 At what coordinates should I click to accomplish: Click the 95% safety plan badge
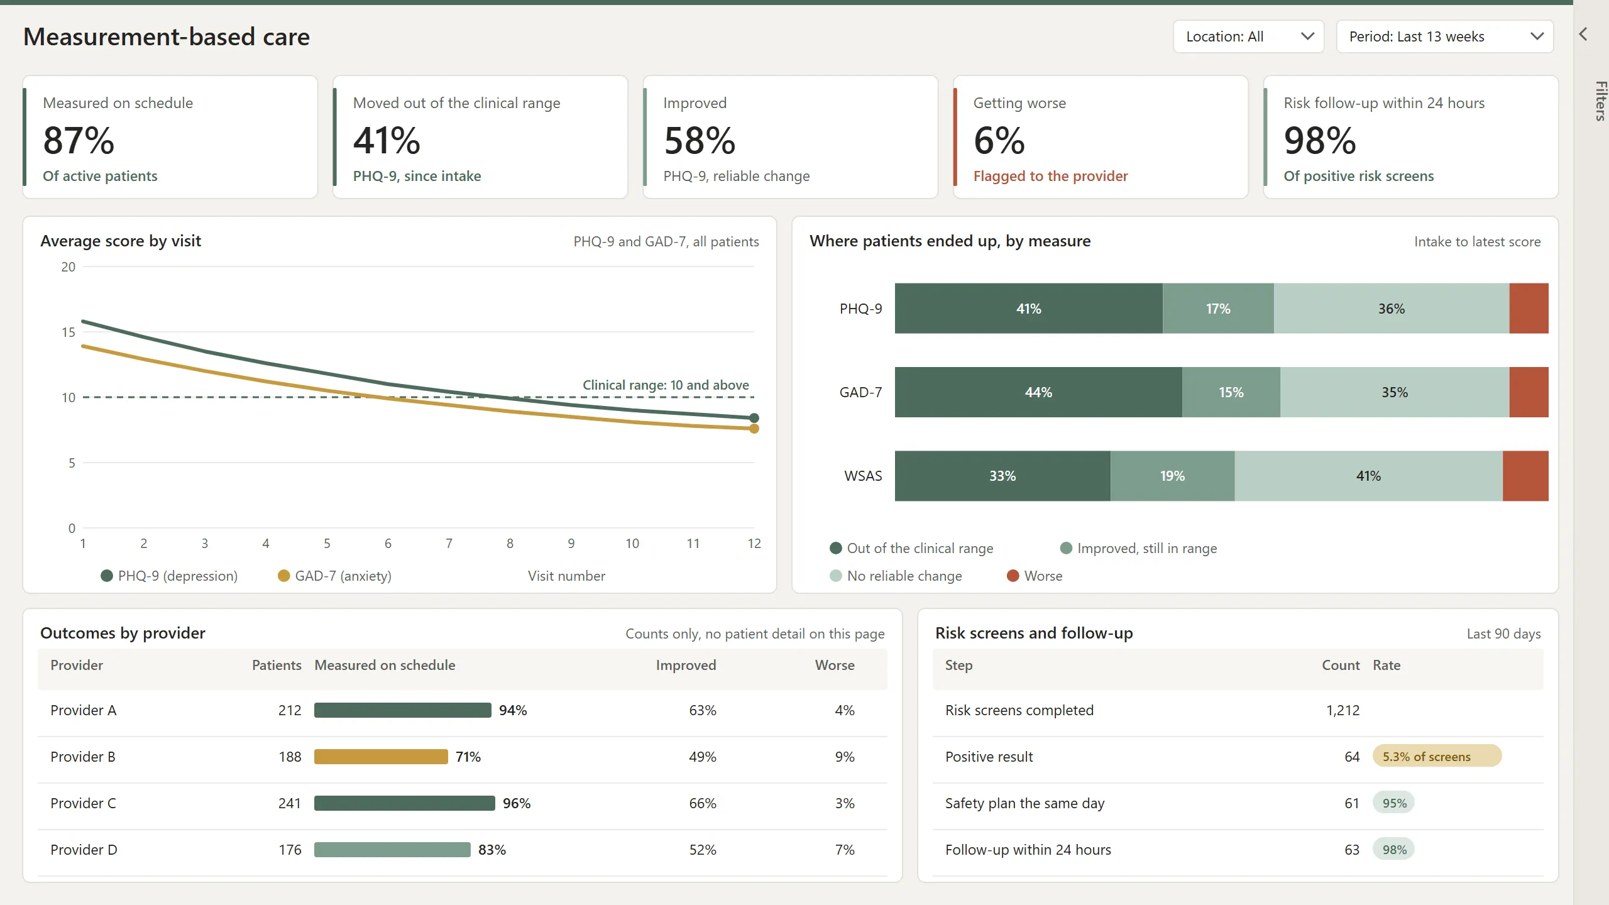(1394, 803)
